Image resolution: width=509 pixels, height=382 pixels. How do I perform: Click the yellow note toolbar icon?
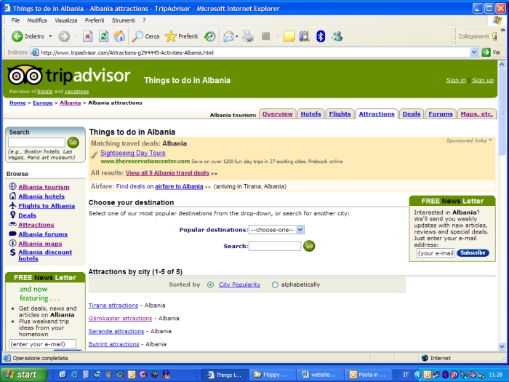tap(289, 36)
